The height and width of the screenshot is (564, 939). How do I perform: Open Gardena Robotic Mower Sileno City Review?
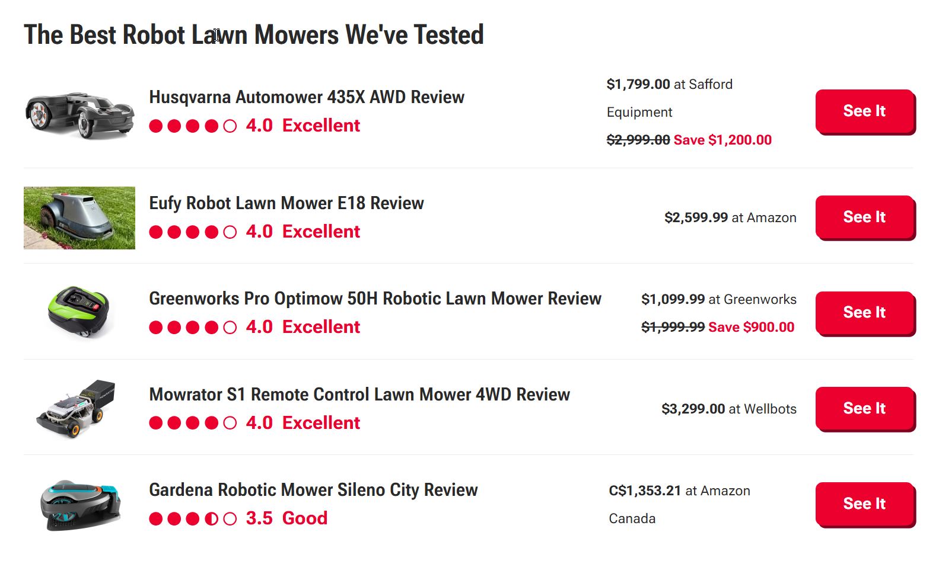(x=313, y=490)
